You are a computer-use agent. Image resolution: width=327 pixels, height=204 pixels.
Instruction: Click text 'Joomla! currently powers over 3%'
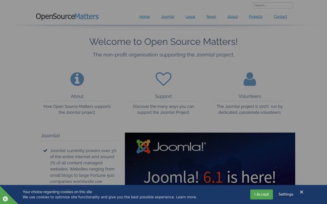click(x=83, y=151)
